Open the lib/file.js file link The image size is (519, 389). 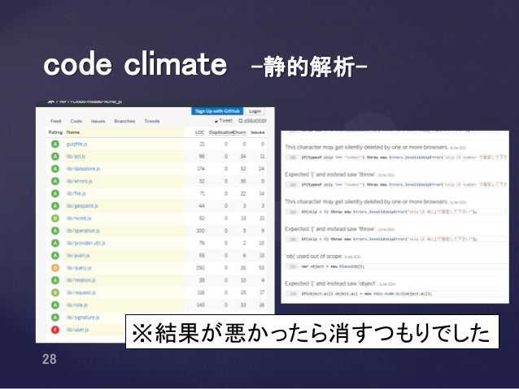pos(76,193)
